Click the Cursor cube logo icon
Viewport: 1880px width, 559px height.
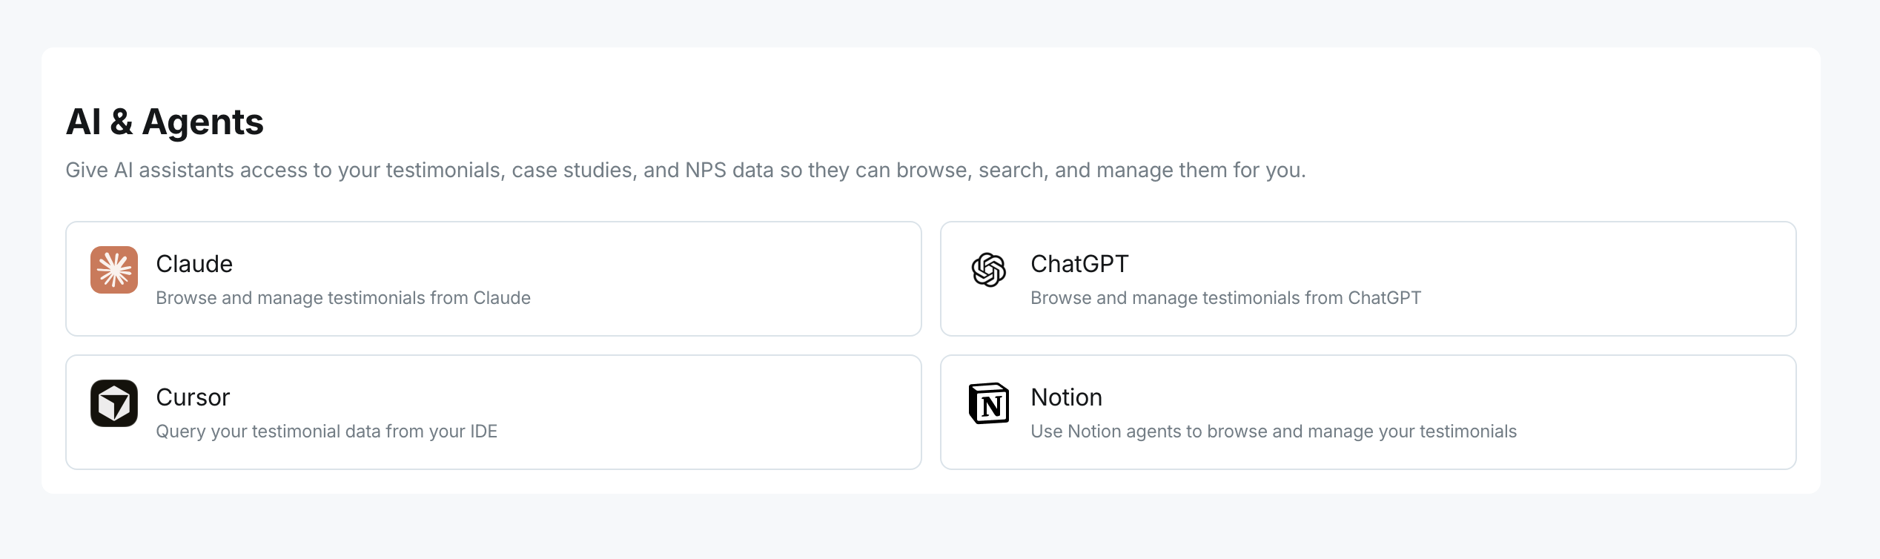(114, 403)
